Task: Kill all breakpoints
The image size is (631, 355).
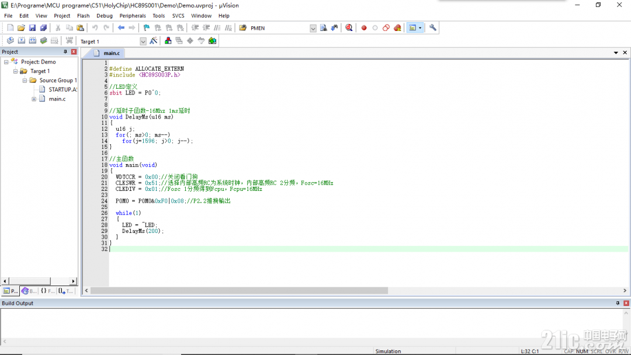Action: point(398,28)
